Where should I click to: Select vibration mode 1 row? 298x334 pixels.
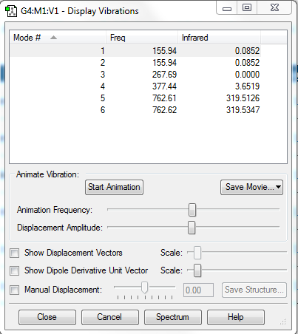135,51
